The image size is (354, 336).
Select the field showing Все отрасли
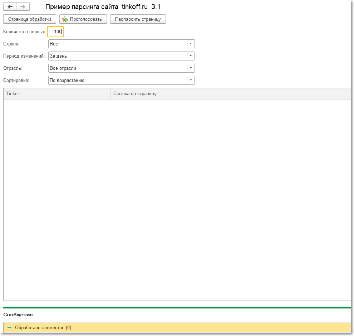coord(118,68)
